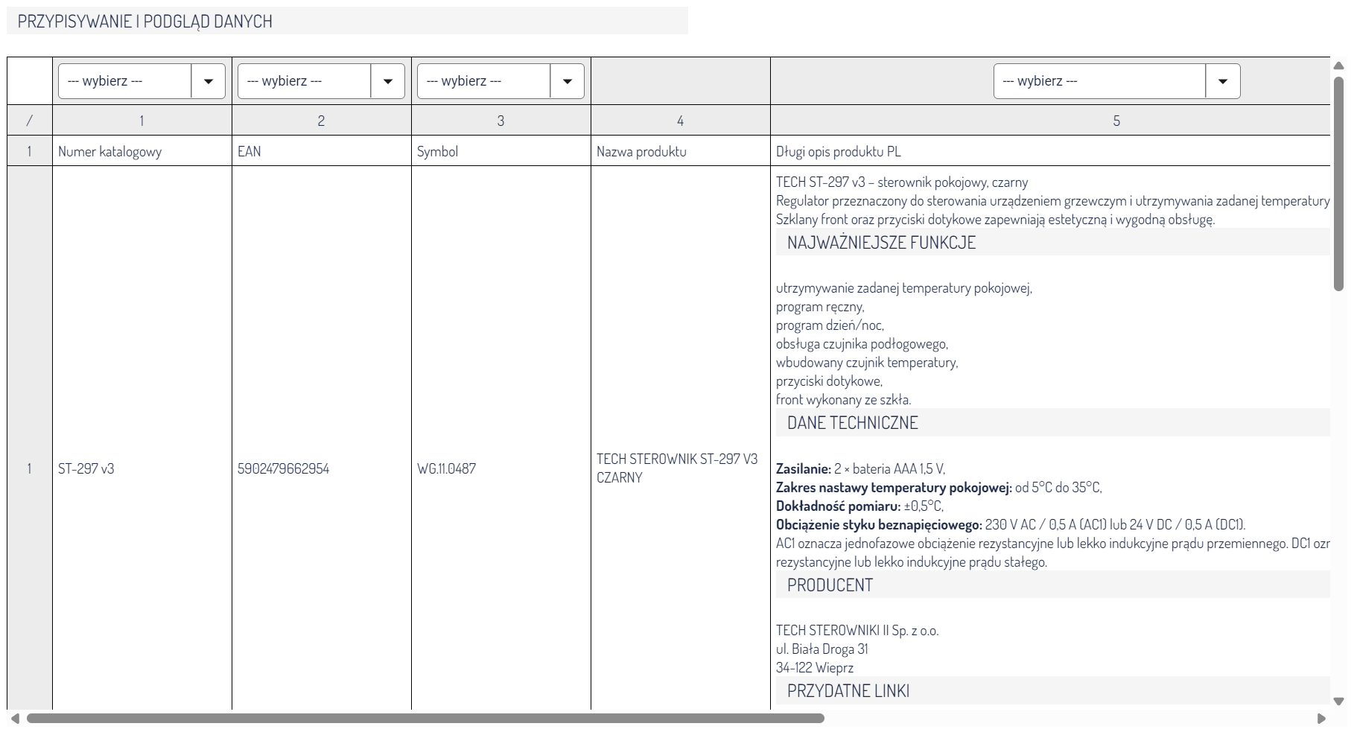Click the '34-122 Wieprz' postal line
The width and height of the screenshot is (1357, 735).
(815, 667)
